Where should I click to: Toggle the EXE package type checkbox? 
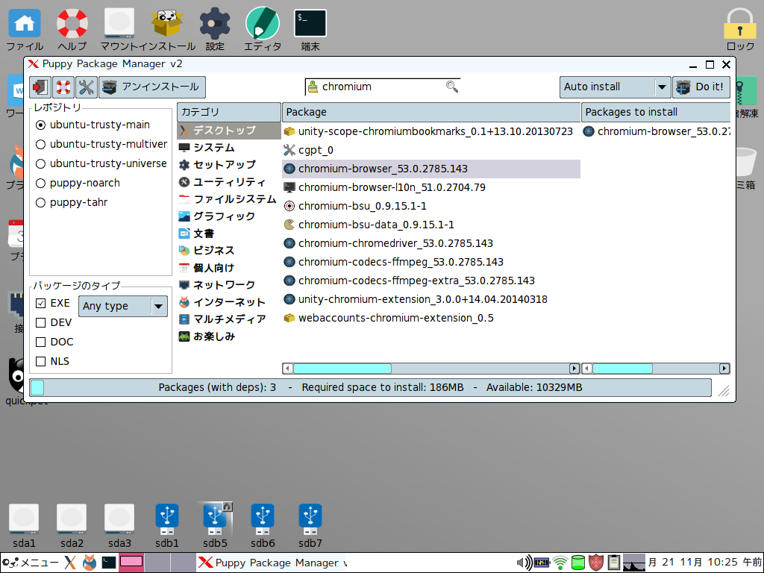[x=41, y=303]
